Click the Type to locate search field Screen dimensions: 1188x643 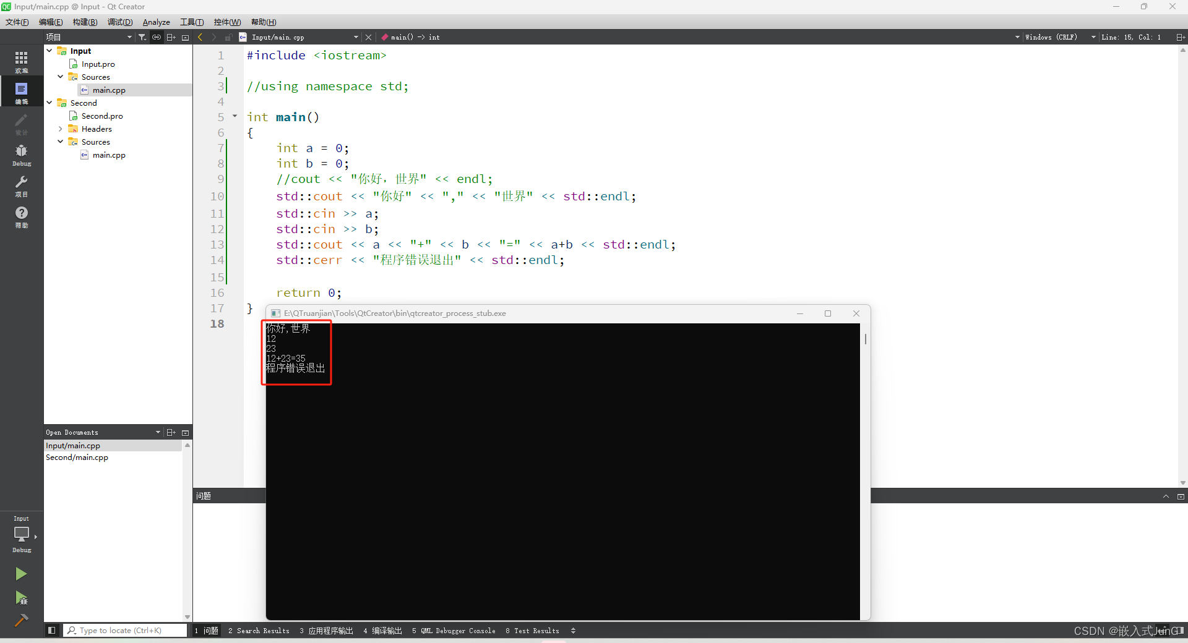(x=125, y=630)
